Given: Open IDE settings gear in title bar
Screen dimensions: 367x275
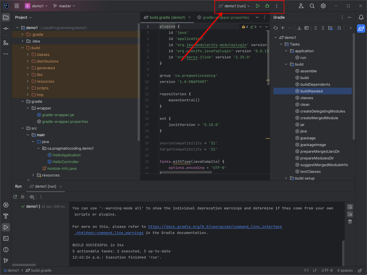Looking at the screenshot, I should (x=323, y=6).
